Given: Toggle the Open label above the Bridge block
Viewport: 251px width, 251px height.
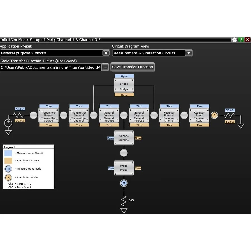Looking at the screenshot, I should [124, 76].
